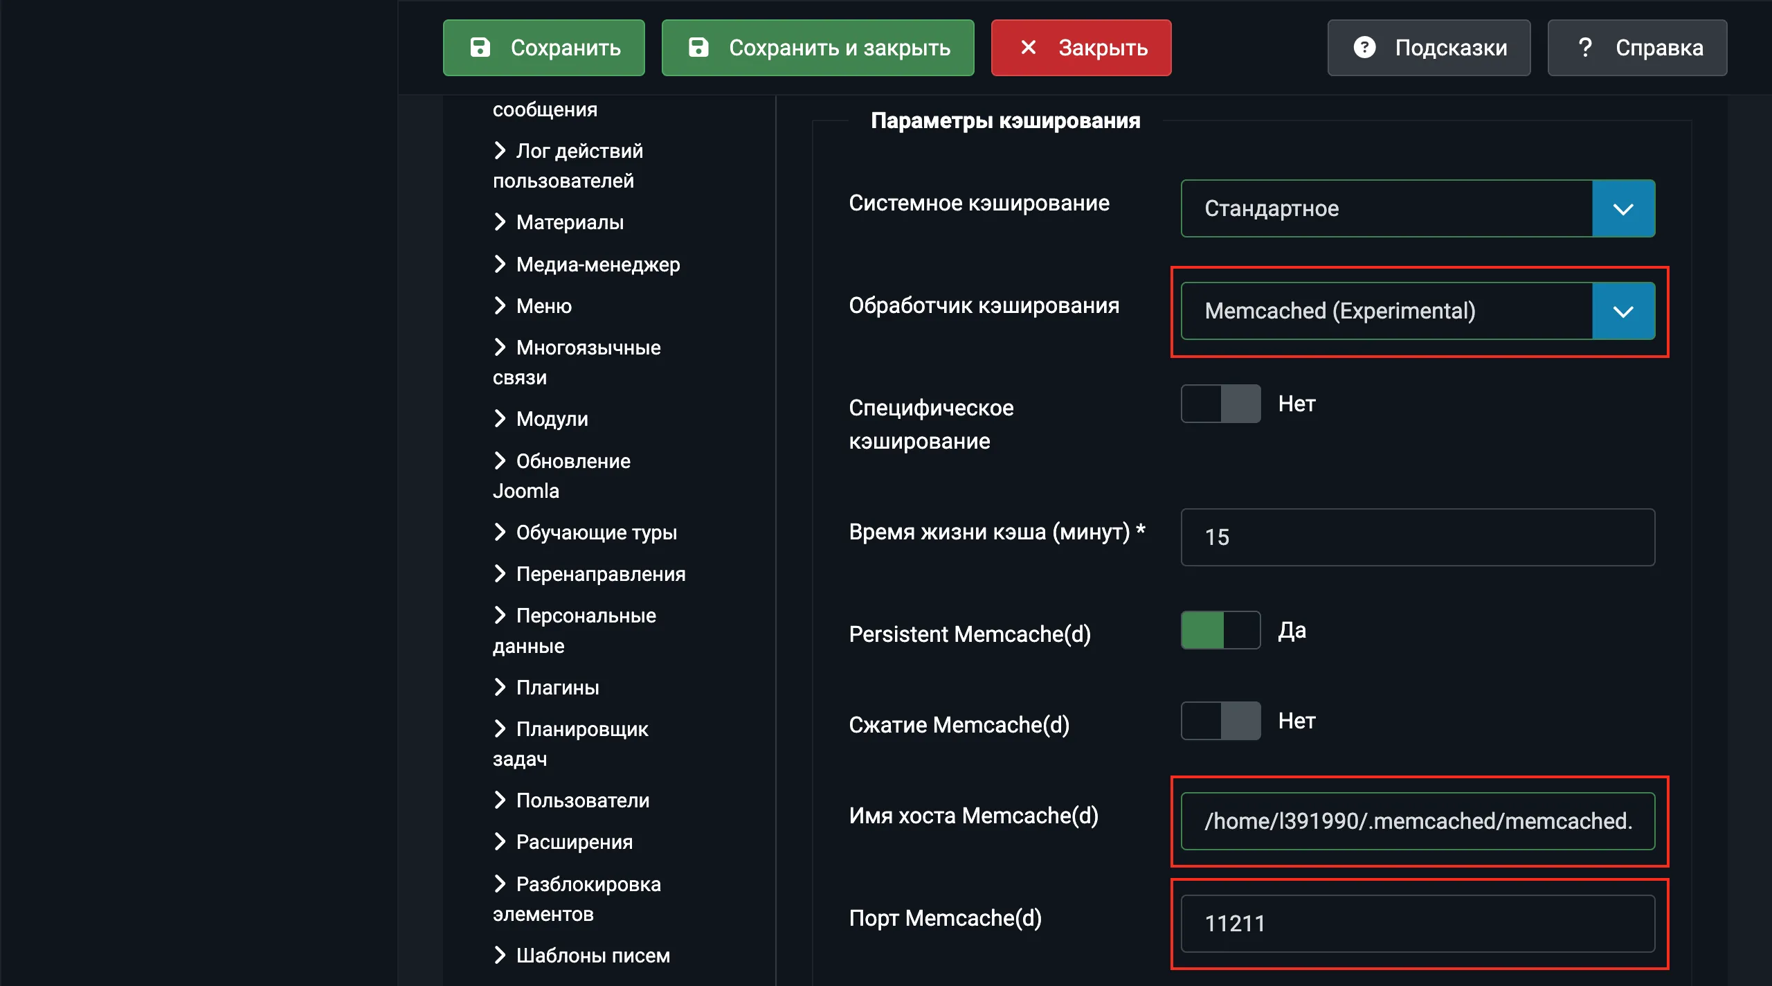The width and height of the screenshot is (1772, 986).
Task: Disable Persistent Memcache(d) switch
Action: point(1220,630)
